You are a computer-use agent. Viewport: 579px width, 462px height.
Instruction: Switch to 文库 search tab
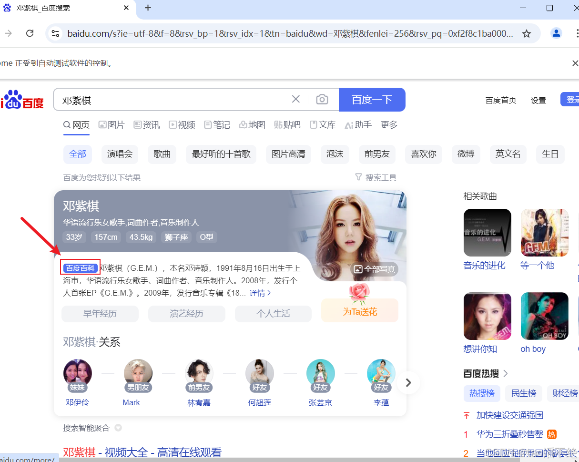[x=323, y=125]
